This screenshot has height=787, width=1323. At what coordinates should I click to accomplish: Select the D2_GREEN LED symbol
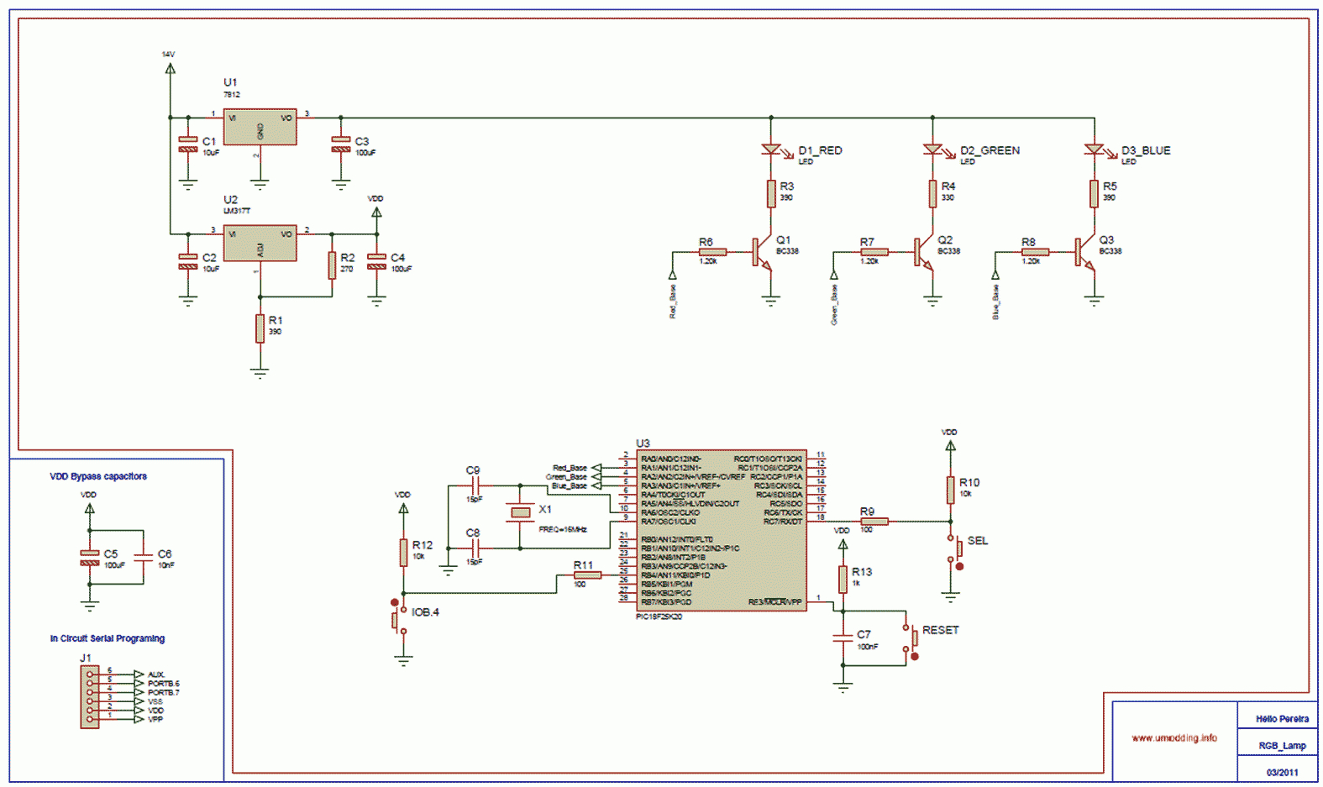[x=932, y=150]
